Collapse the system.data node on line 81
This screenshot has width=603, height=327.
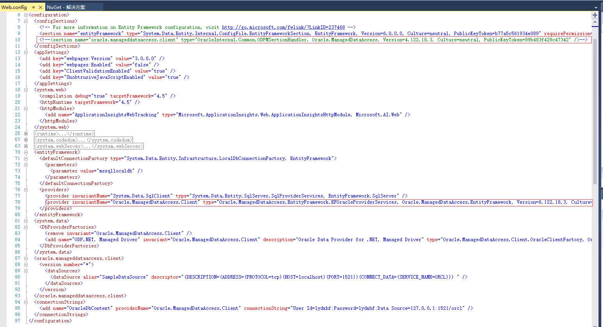[x=26, y=221]
